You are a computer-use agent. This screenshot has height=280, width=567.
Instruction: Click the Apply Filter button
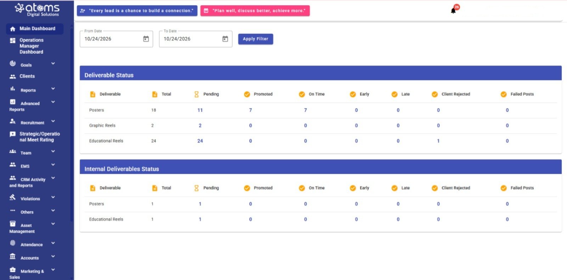pyautogui.click(x=256, y=39)
